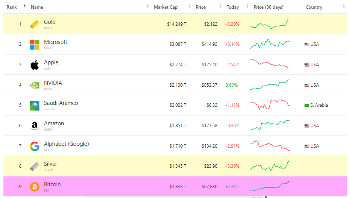Click the Market Cap column header

166,7
